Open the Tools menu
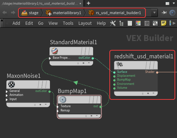 tap(68, 23)
